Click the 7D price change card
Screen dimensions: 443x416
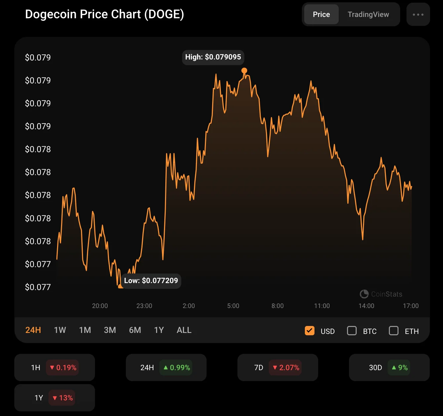tap(278, 367)
